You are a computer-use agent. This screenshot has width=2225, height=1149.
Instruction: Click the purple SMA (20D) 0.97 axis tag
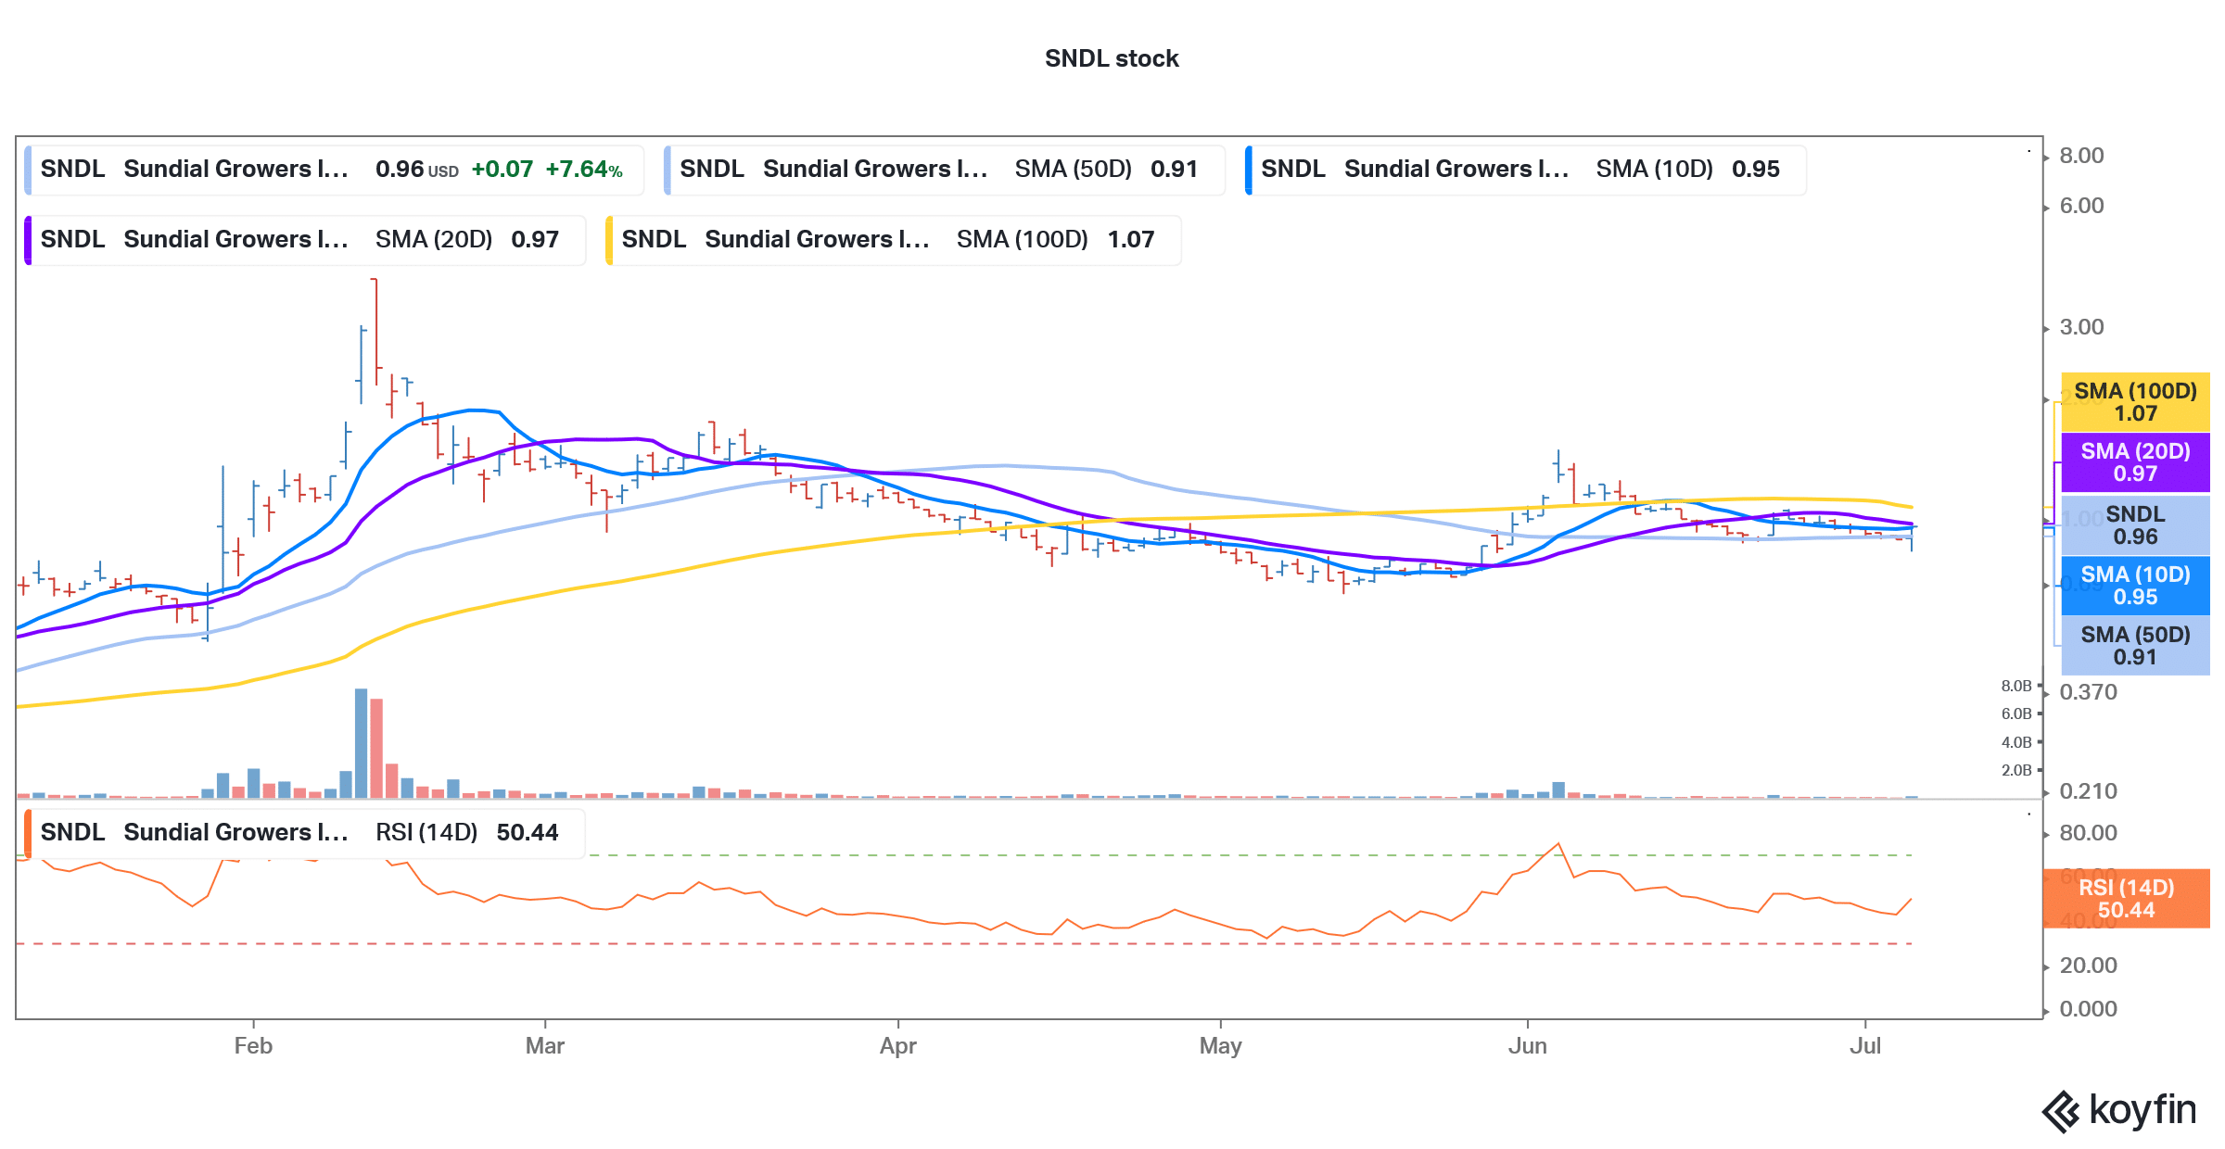pyautogui.click(x=2135, y=462)
